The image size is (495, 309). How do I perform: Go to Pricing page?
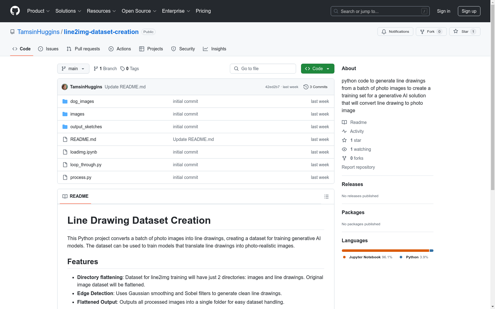coord(203,11)
